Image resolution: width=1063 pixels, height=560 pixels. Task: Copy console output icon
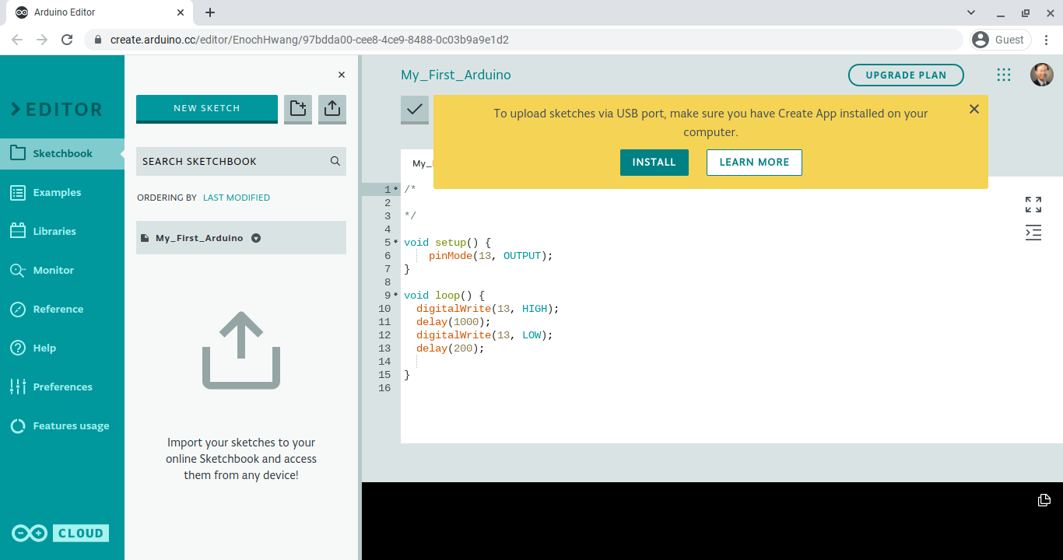(x=1044, y=500)
